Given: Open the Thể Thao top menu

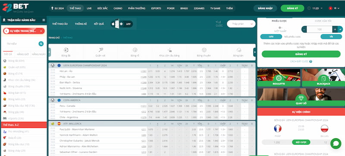Looking at the screenshot, I should [75, 8].
